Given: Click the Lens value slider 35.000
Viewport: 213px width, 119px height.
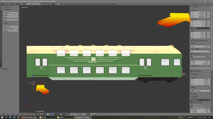Looking at the screenshot, I should (x=201, y=47).
